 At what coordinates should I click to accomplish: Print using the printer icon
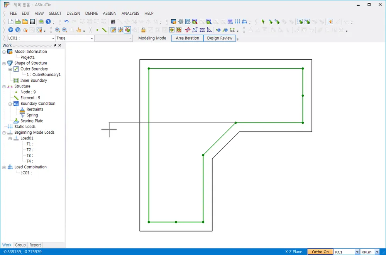coord(41,22)
